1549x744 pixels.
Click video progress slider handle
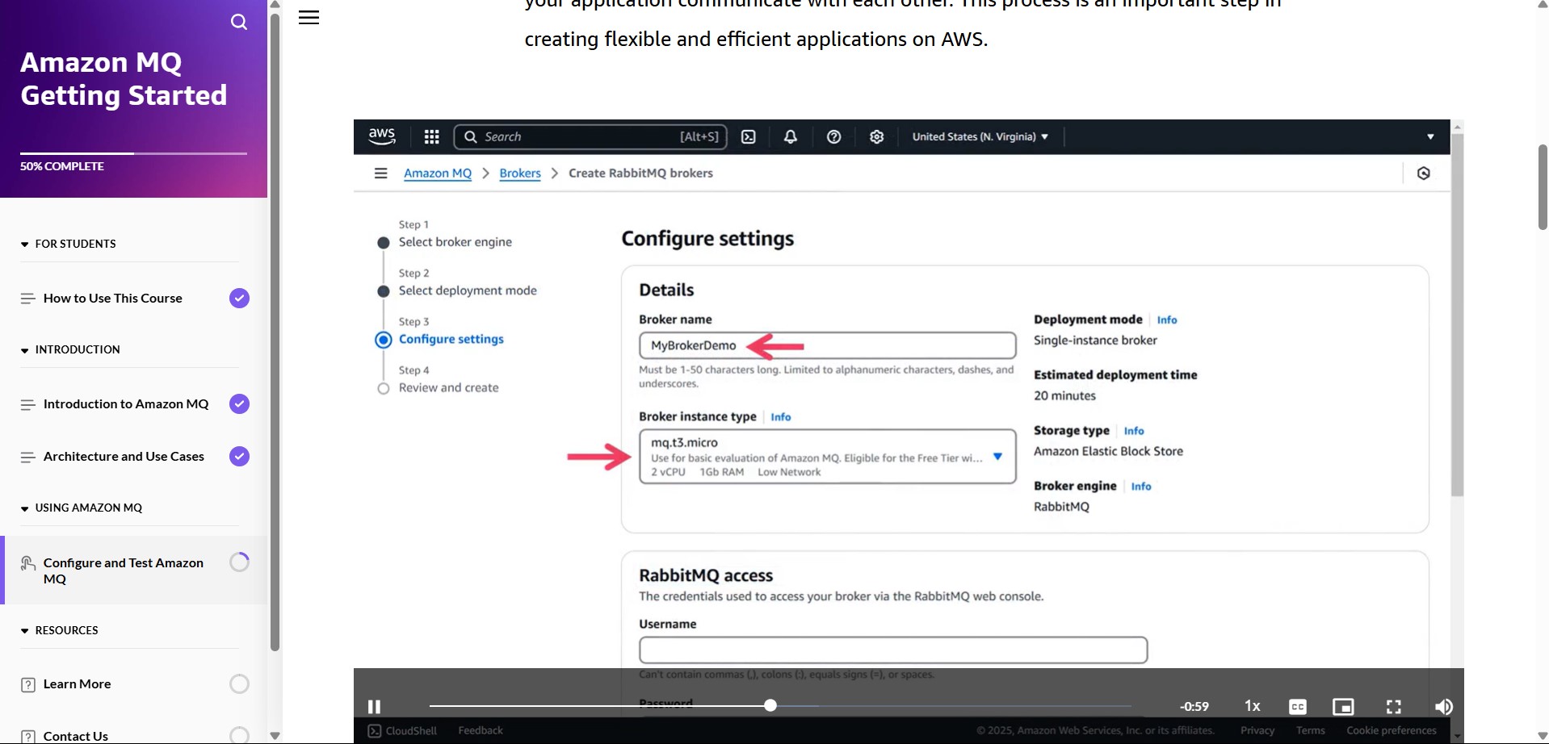tap(770, 706)
